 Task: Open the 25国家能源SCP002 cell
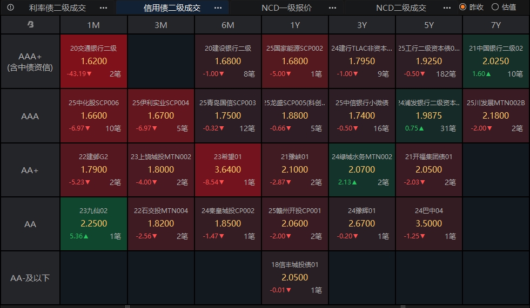(x=295, y=61)
